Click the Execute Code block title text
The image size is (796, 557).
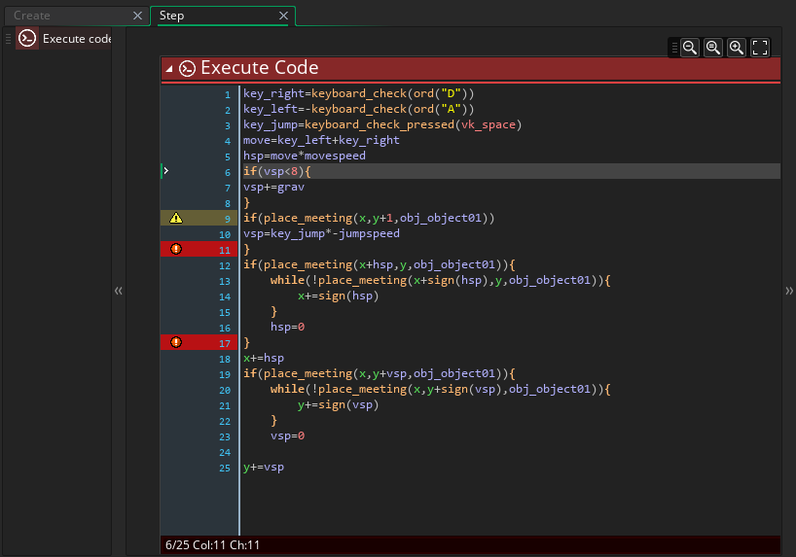tap(260, 68)
